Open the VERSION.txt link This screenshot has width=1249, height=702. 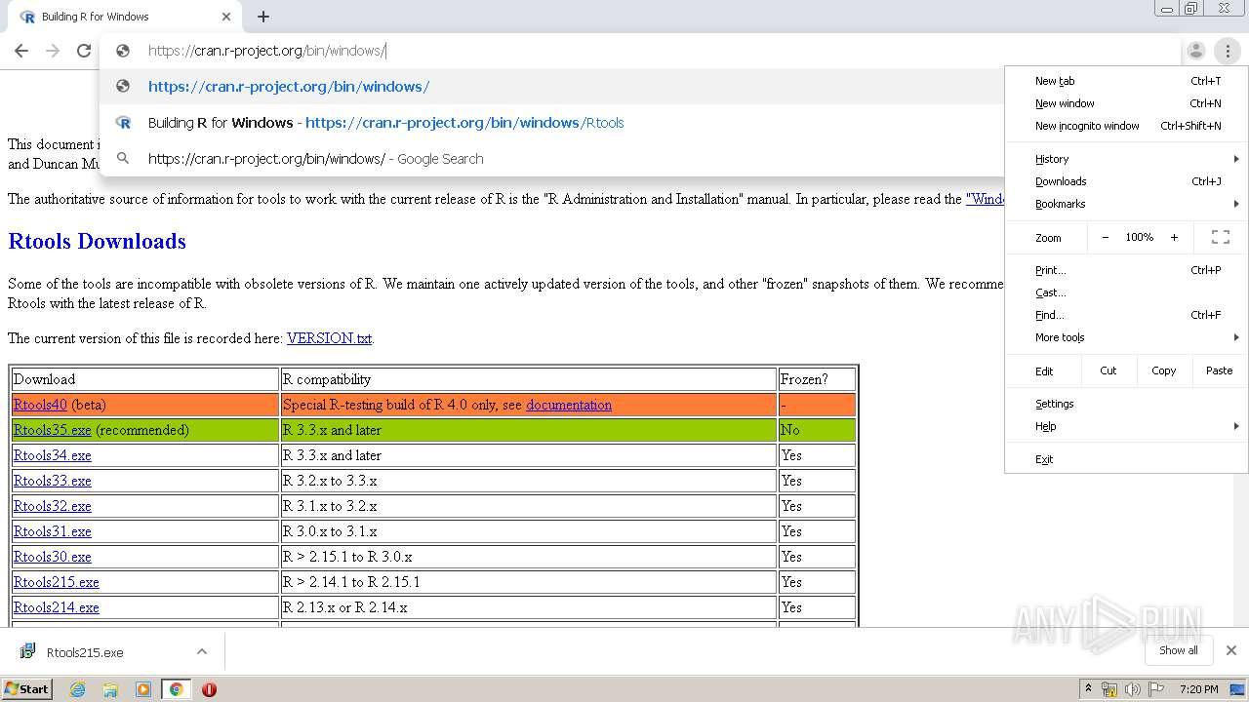coord(329,338)
